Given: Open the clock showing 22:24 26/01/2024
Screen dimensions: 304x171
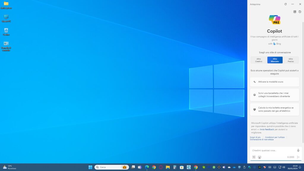Looking at the screenshot, I should pos(292,167).
